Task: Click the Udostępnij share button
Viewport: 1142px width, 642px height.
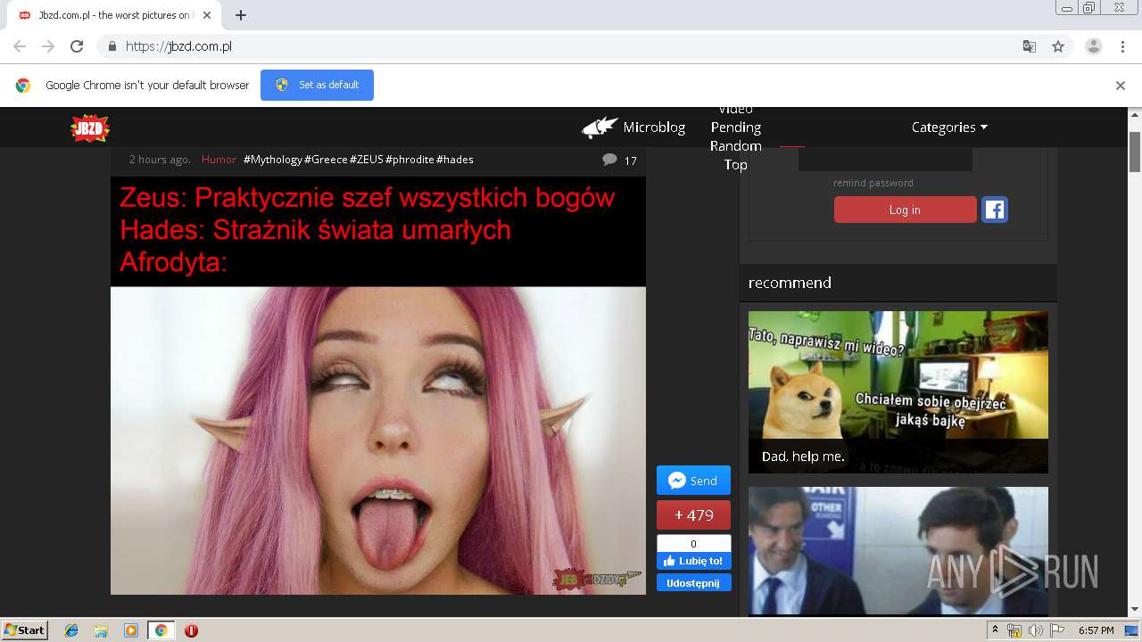Action: (693, 583)
